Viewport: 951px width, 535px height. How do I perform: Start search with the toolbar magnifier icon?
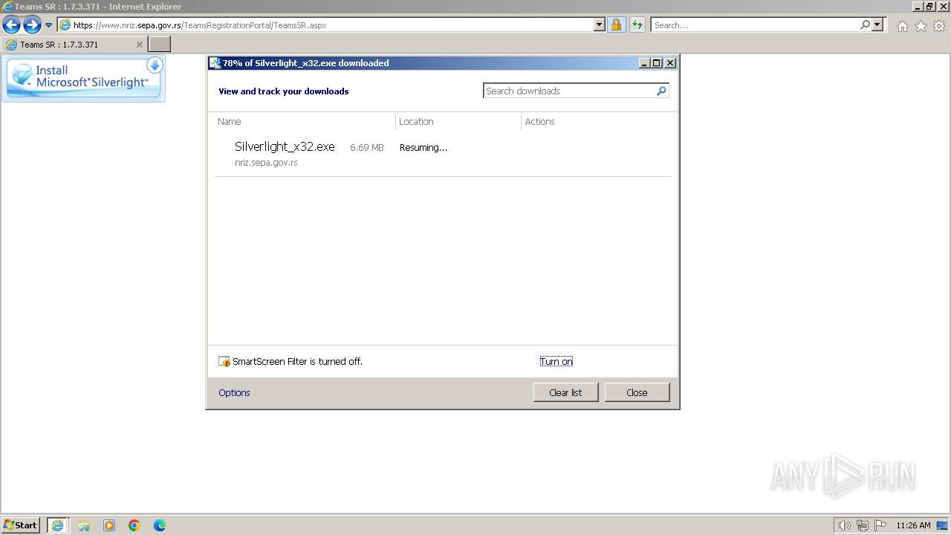point(865,25)
